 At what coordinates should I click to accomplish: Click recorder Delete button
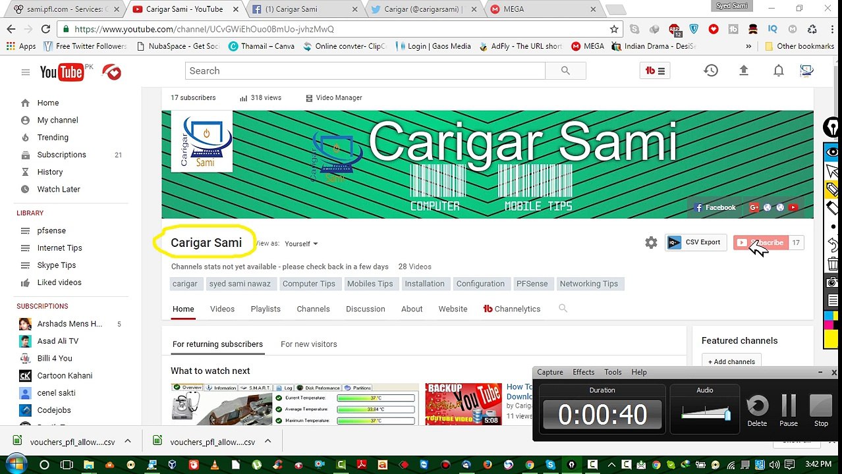757,411
